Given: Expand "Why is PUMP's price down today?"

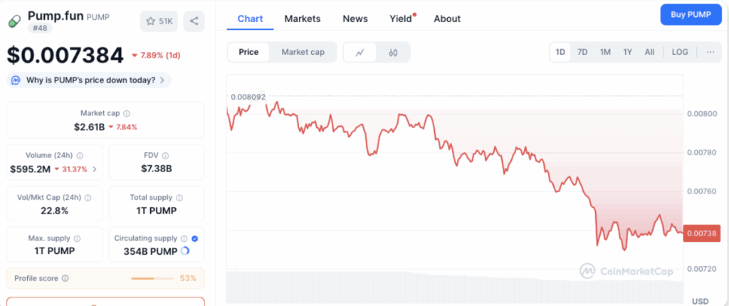Looking at the screenshot, I should tap(89, 80).
